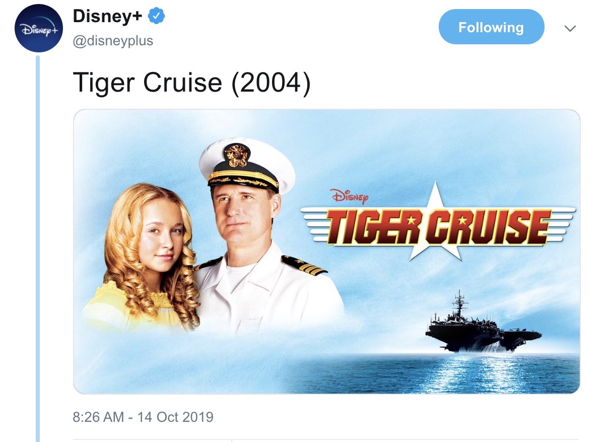Open the @disneyplus handle link
This screenshot has height=442, width=610.
[113, 41]
